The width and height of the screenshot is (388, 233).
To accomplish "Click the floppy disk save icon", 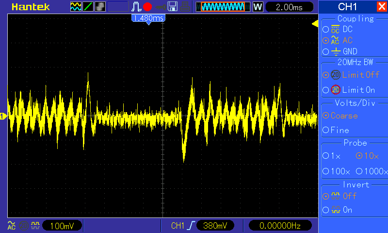I will [x=173, y=7].
